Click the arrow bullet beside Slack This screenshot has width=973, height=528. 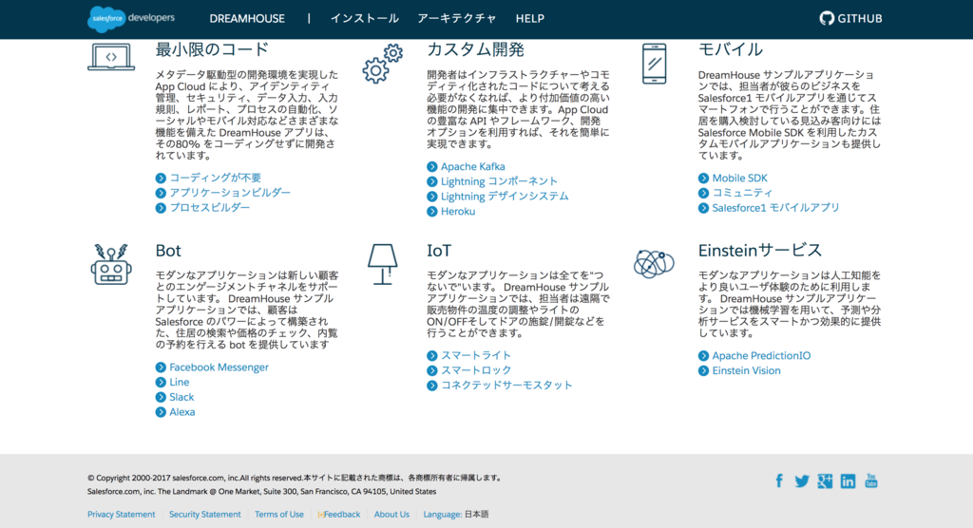point(161,397)
